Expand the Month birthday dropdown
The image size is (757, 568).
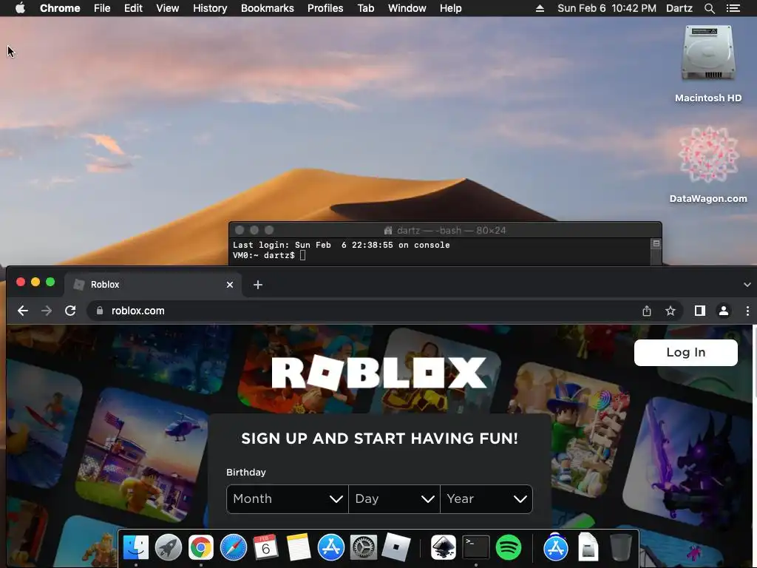pyautogui.click(x=288, y=499)
